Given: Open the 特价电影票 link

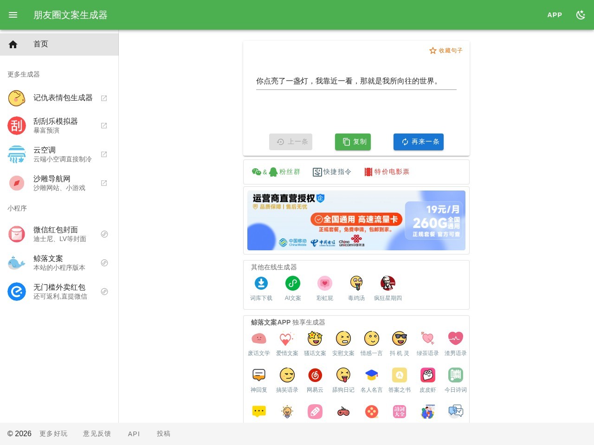Looking at the screenshot, I should point(387,172).
